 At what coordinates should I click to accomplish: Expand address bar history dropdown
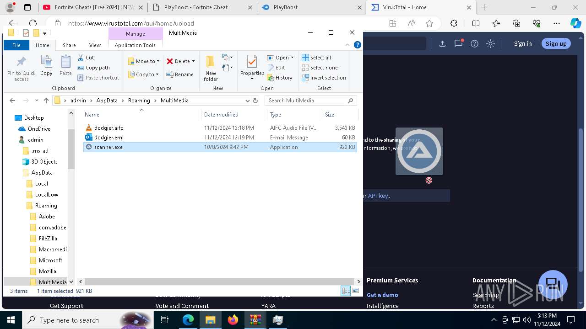(x=248, y=101)
